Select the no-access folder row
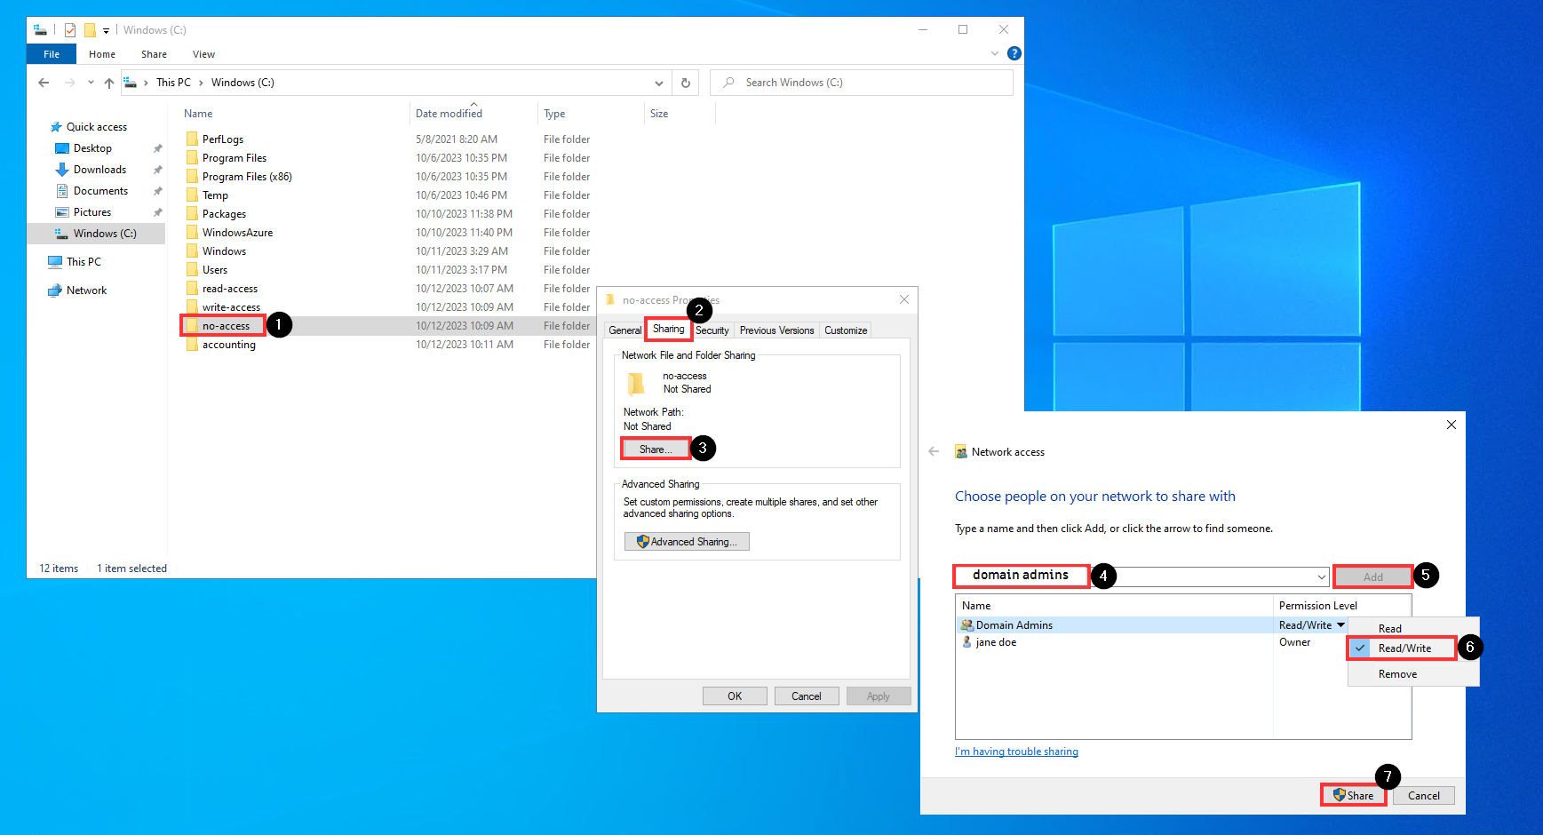This screenshot has height=835, width=1543. [x=387, y=326]
